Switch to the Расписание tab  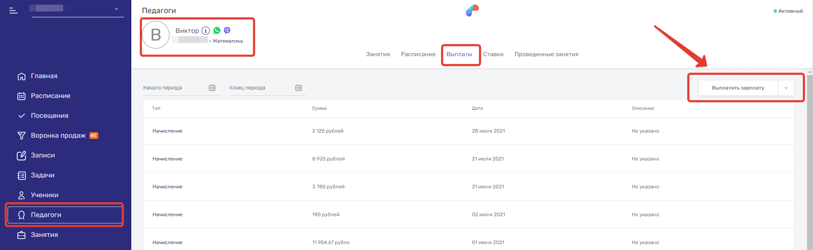[x=418, y=54]
